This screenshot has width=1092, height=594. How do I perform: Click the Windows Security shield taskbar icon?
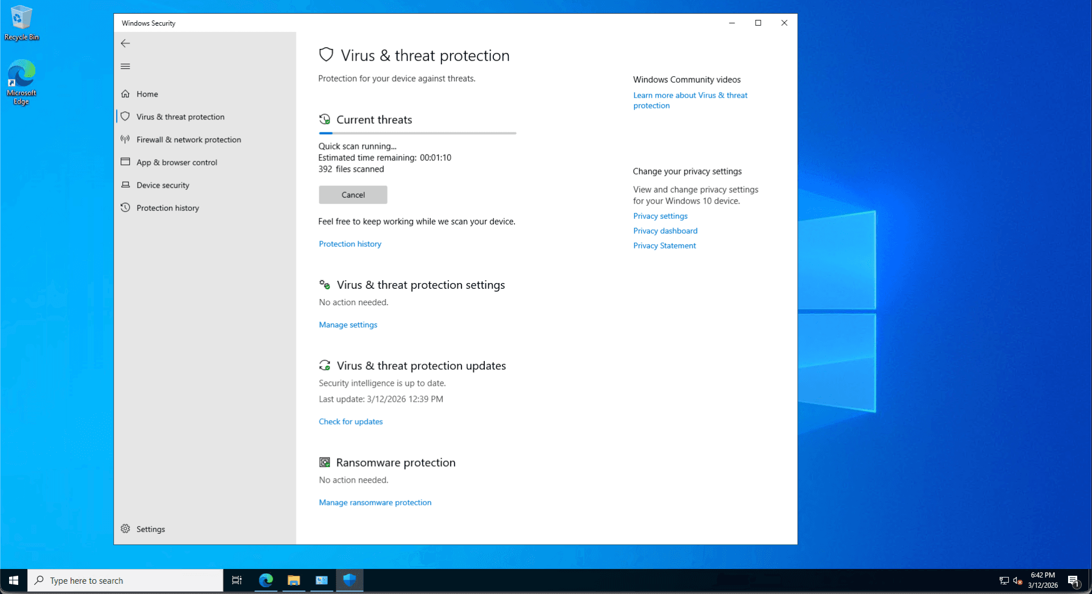(x=349, y=580)
